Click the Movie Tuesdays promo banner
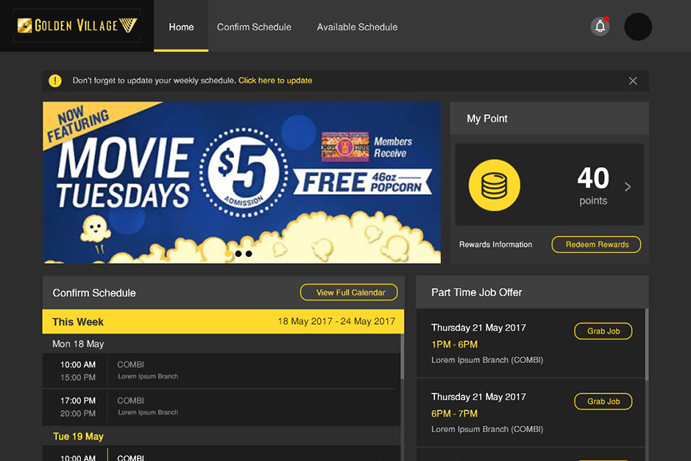The height and width of the screenshot is (461, 691). (x=241, y=182)
